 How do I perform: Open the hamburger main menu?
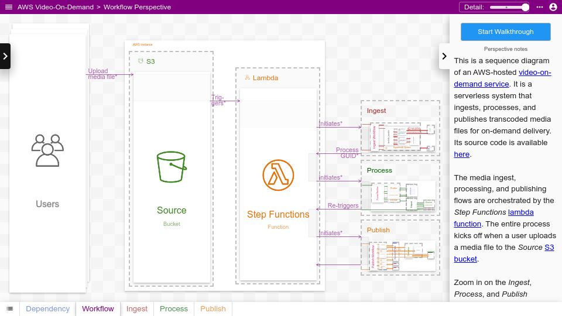9,7
